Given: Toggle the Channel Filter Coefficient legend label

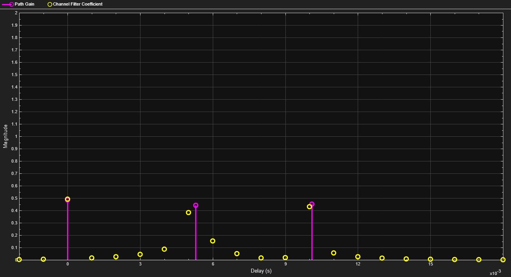Looking at the screenshot, I should 78,4.
